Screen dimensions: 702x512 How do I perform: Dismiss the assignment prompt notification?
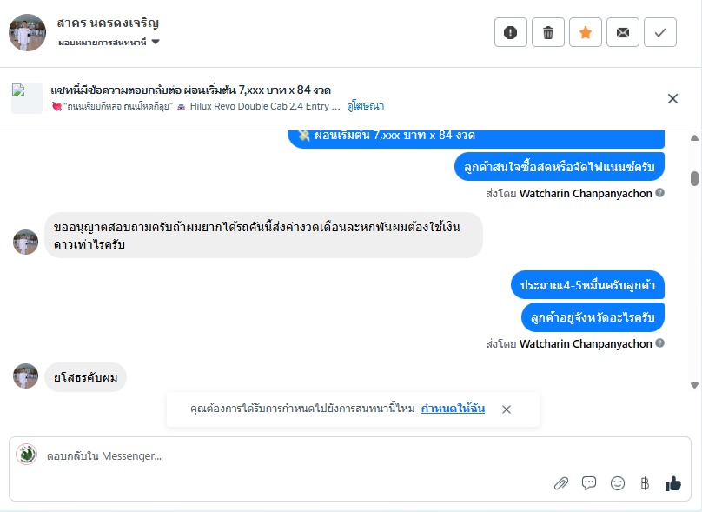(x=507, y=409)
